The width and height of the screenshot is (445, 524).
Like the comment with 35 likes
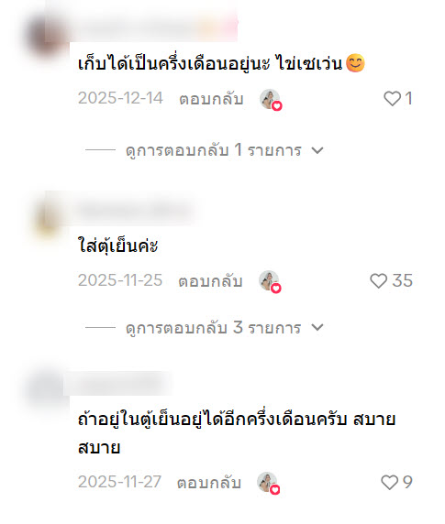(378, 280)
